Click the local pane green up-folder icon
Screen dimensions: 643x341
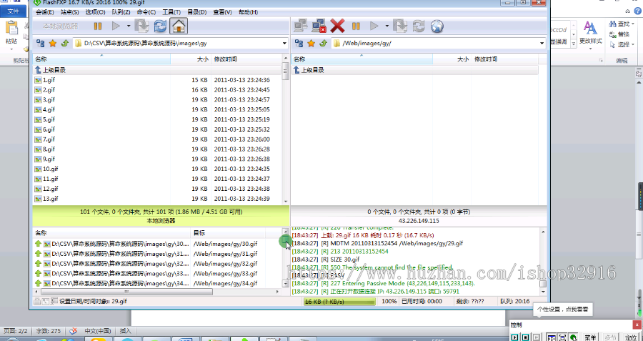pyautogui.click(x=64, y=44)
